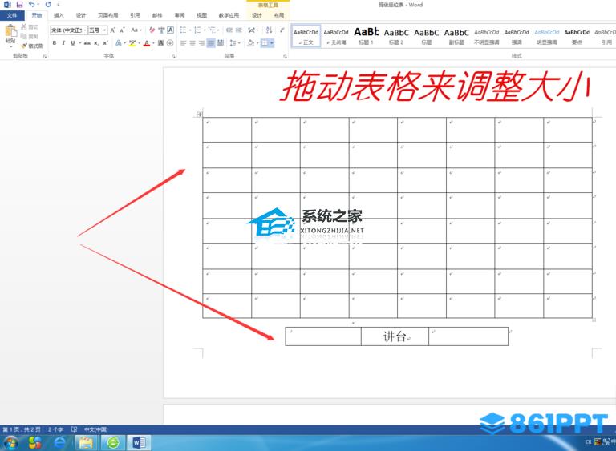Select the Format Painter brush
The height and width of the screenshot is (451, 616).
coord(24,46)
